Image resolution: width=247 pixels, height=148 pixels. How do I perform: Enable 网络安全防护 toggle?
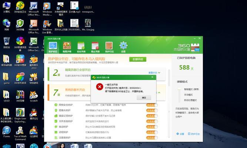(152, 105)
